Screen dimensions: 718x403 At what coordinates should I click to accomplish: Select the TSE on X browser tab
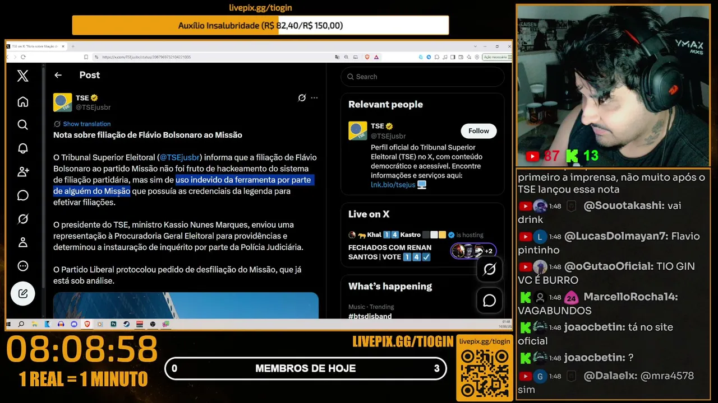36,46
